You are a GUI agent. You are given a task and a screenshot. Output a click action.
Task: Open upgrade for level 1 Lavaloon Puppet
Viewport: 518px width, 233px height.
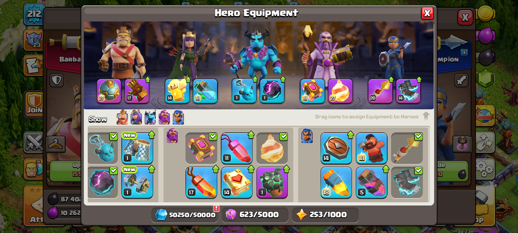[272, 183]
